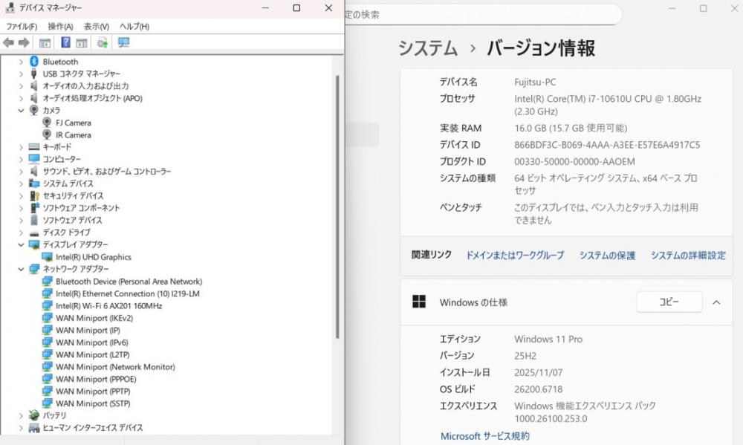
Task: Select WAN Miniport (L2TP) row
Action: pyautogui.click(x=92, y=354)
